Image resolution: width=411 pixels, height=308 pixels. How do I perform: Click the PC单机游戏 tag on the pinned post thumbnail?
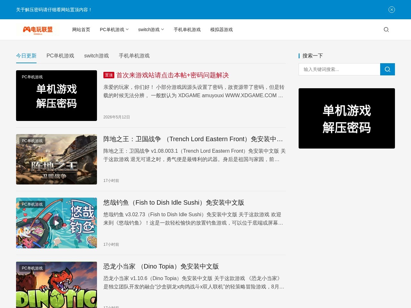[32, 77]
